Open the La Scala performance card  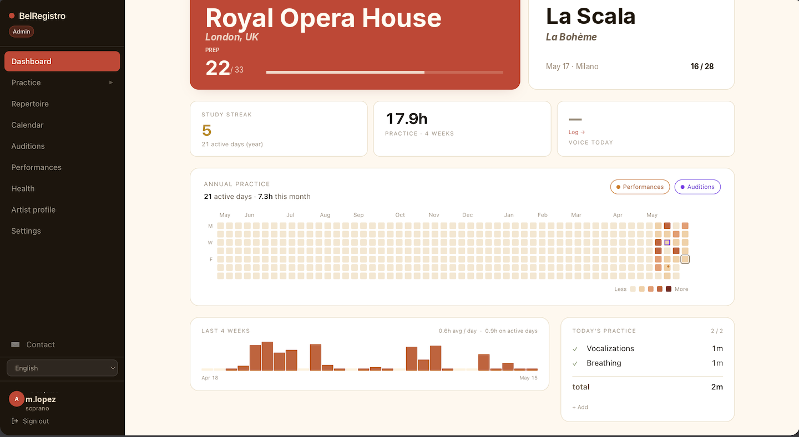631,44
